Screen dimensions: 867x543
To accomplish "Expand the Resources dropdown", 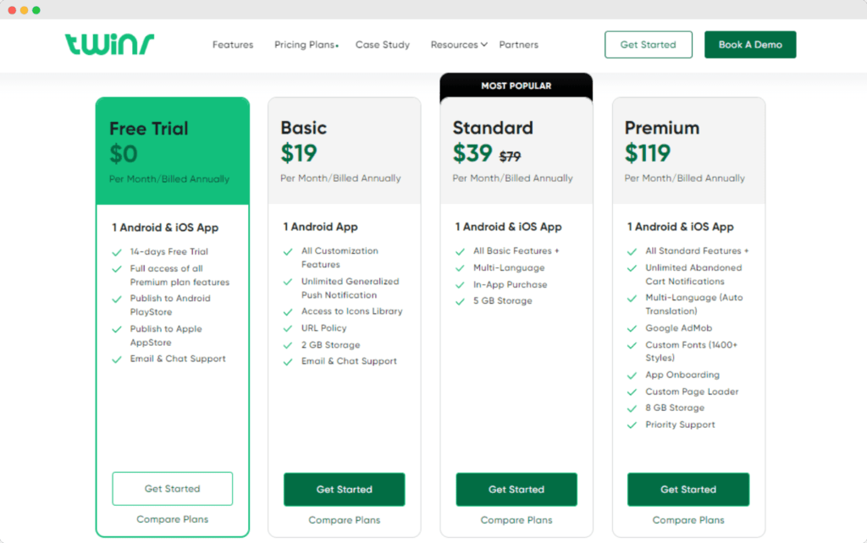I will pyautogui.click(x=458, y=45).
